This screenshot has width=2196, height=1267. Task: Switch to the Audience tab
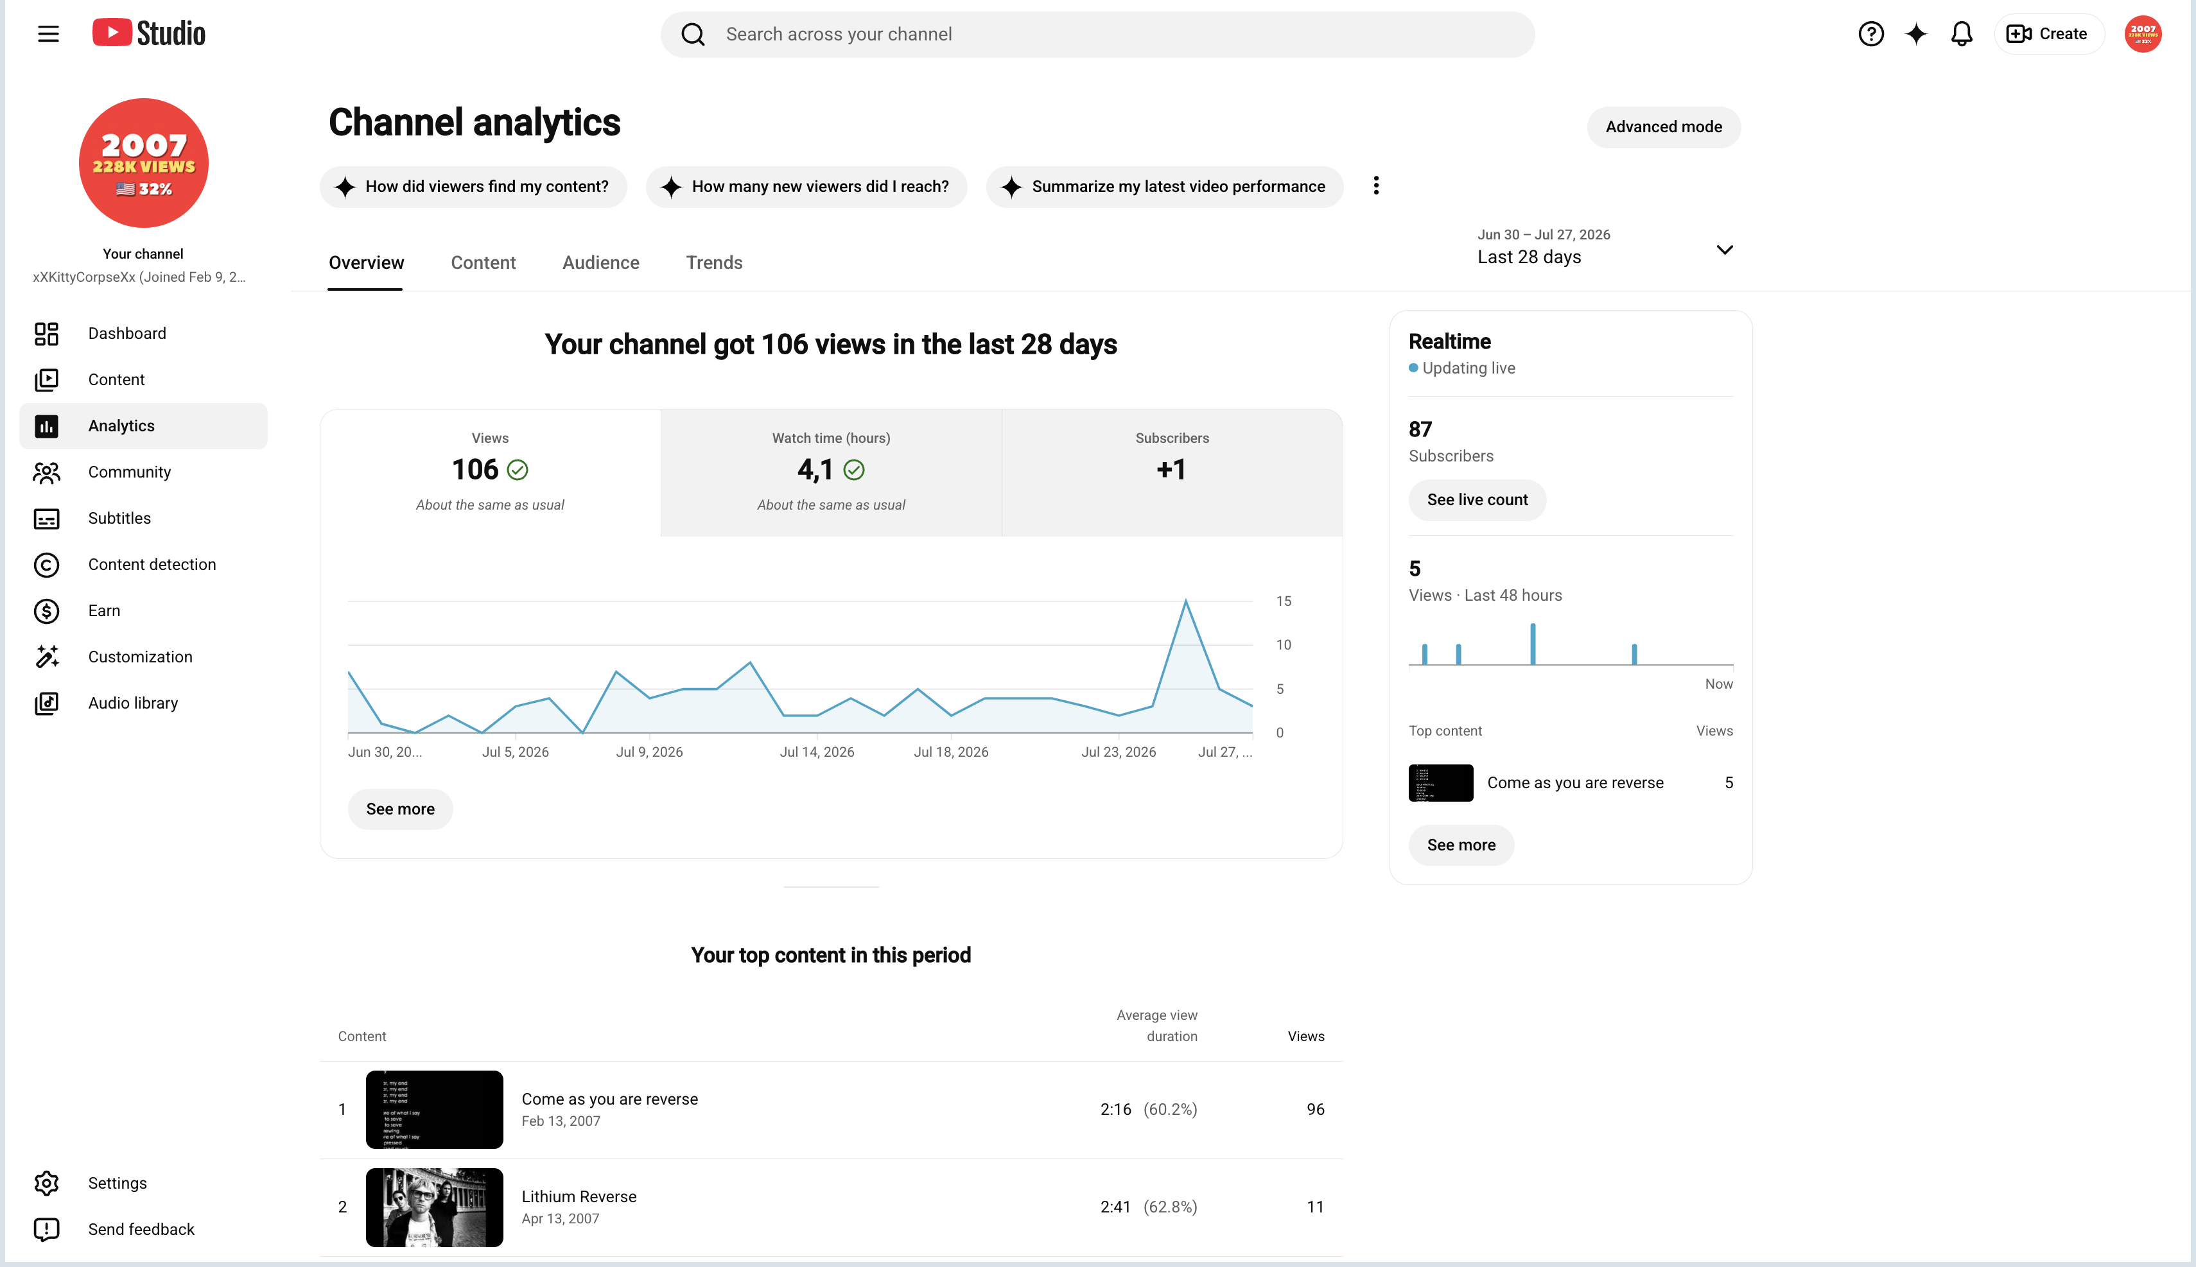point(600,263)
